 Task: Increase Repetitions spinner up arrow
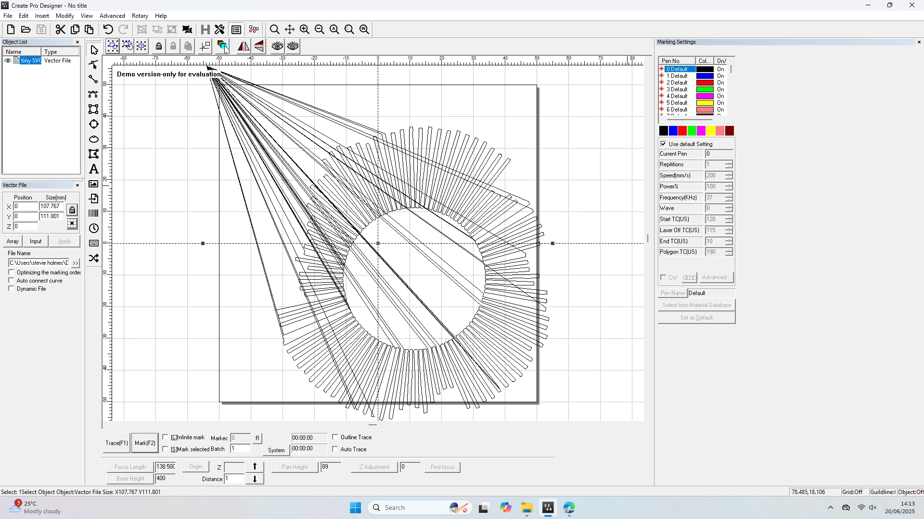(729, 162)
